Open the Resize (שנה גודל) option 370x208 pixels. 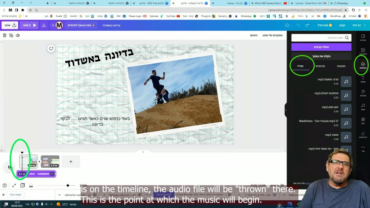[325, 25]
